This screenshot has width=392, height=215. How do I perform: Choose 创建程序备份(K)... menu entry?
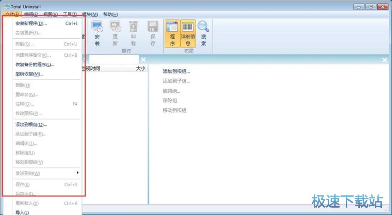pyautogui.click(x=47, y=55)
